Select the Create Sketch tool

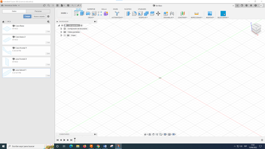point(76,13)
